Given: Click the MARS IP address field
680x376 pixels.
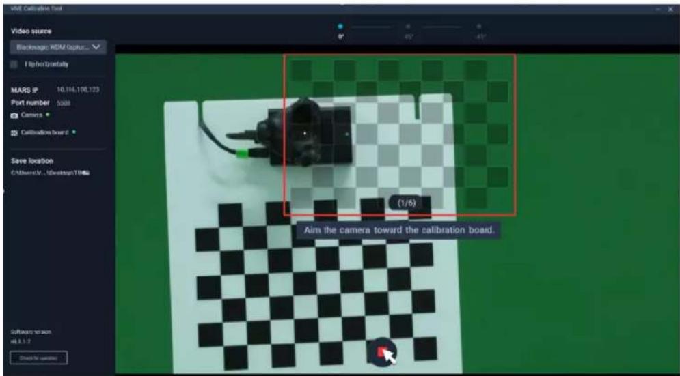Looking at the screenshot, I should tap(78, 89).
